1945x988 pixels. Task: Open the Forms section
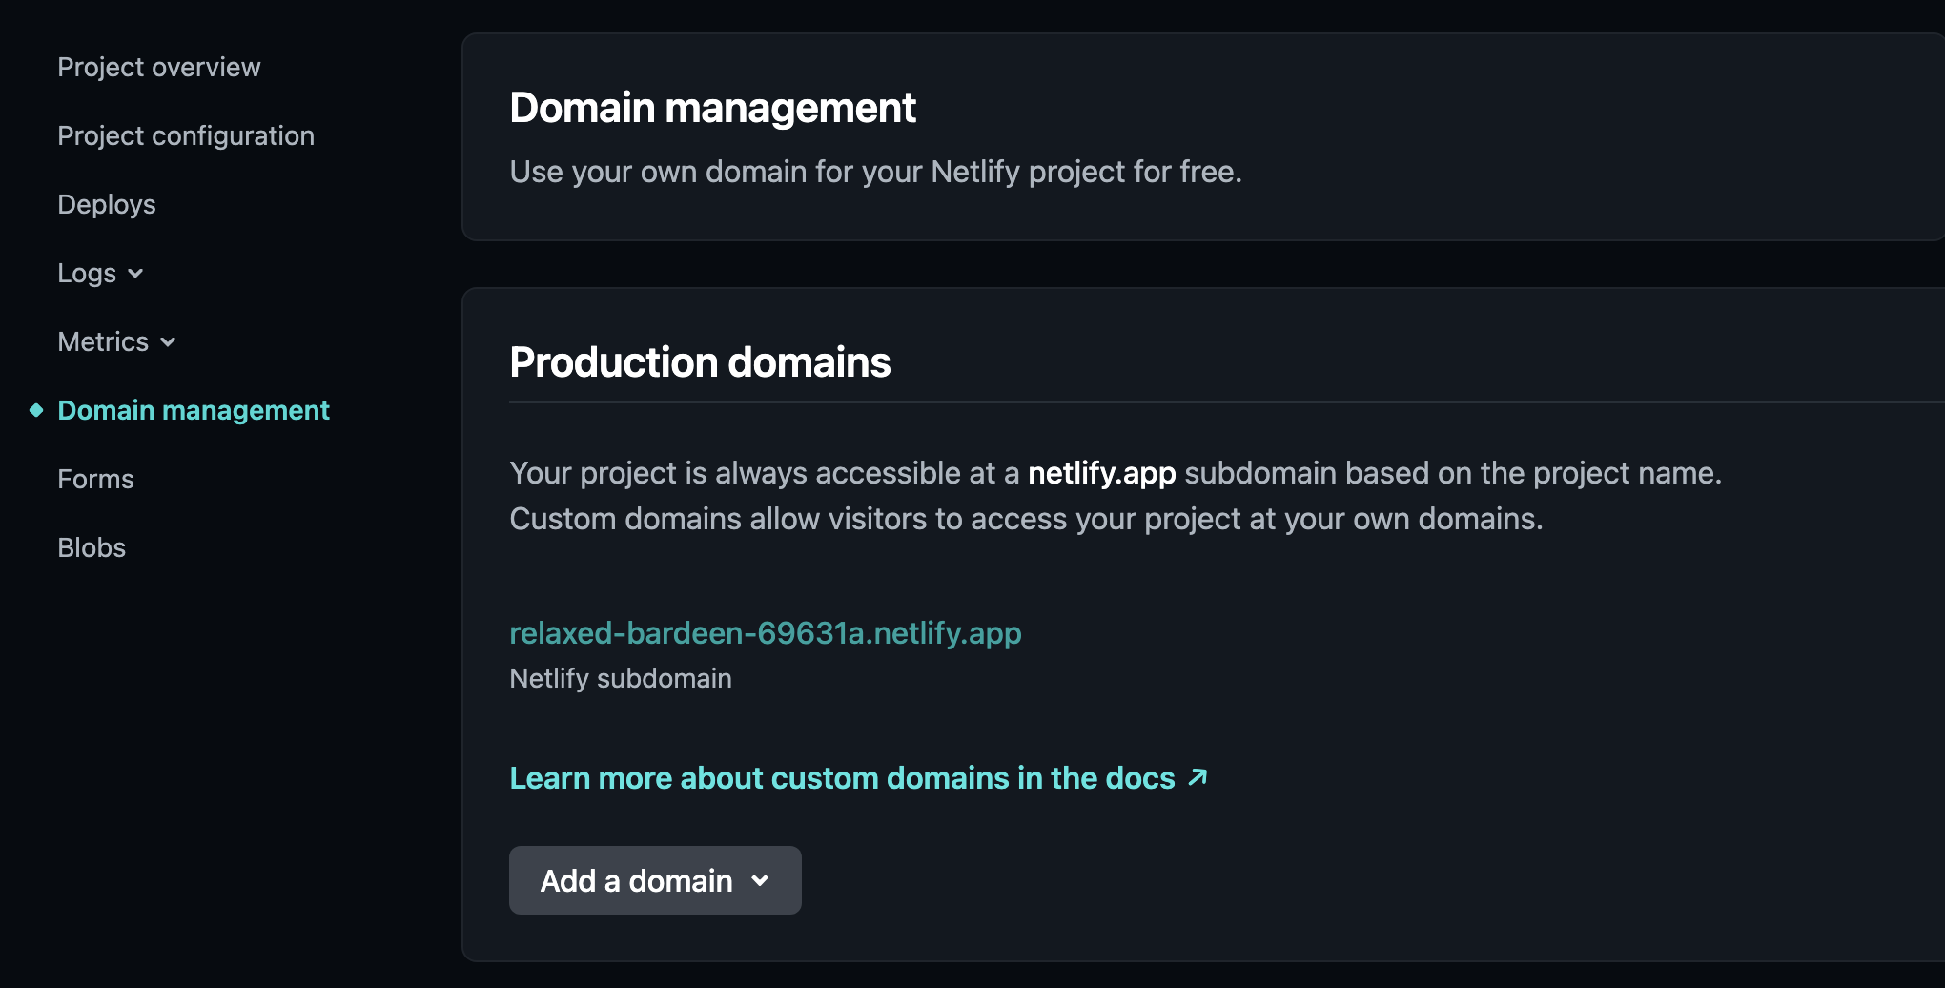click(x=95, y=479)
